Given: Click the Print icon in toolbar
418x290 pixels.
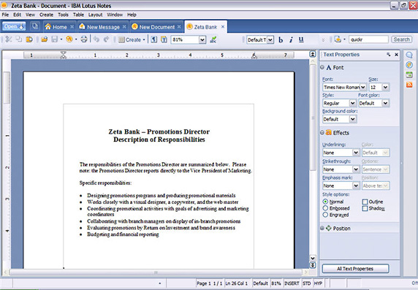Looking at the screenshot, I should pyautogui.click(x=84, y=39).
